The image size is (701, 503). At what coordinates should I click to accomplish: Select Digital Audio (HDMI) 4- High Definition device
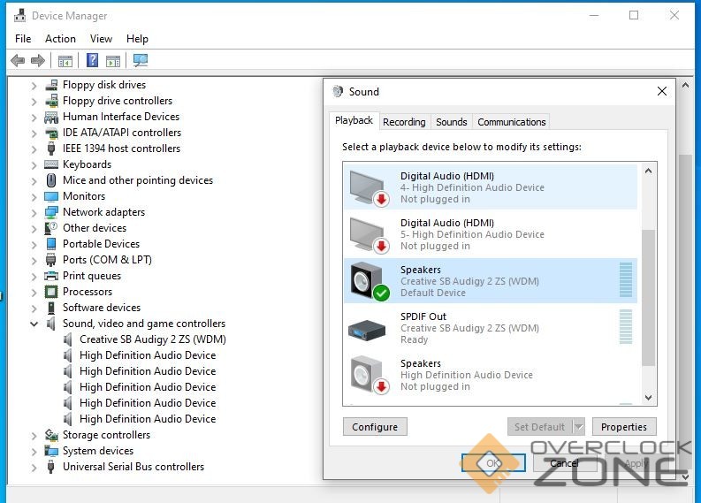click(x=491, y=187)
